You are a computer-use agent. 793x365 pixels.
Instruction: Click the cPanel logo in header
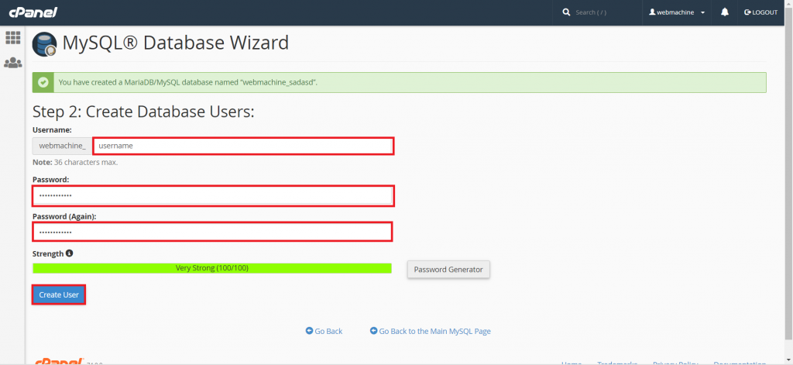33,12
